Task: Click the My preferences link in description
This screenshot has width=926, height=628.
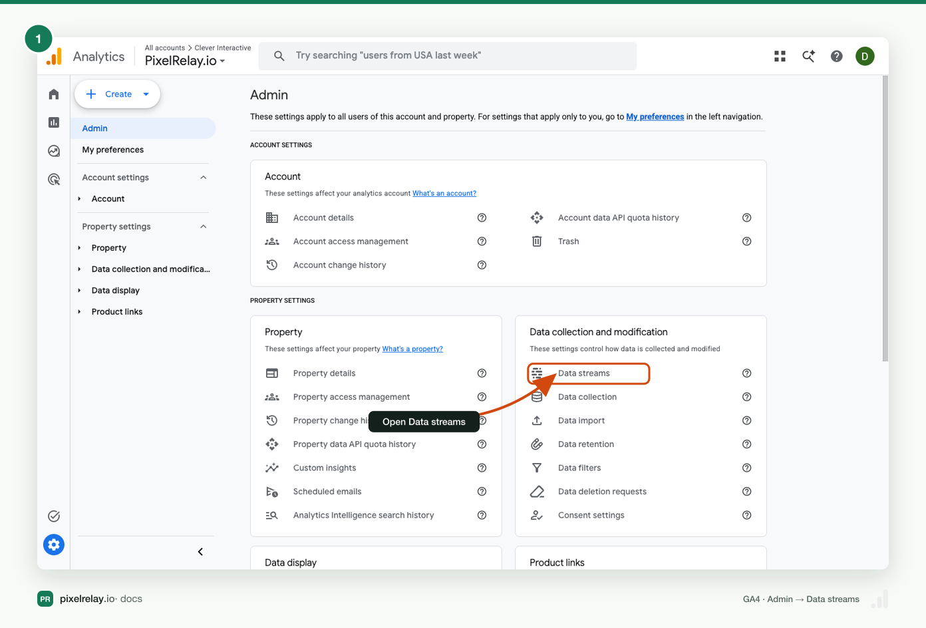Action: (655, 116)
